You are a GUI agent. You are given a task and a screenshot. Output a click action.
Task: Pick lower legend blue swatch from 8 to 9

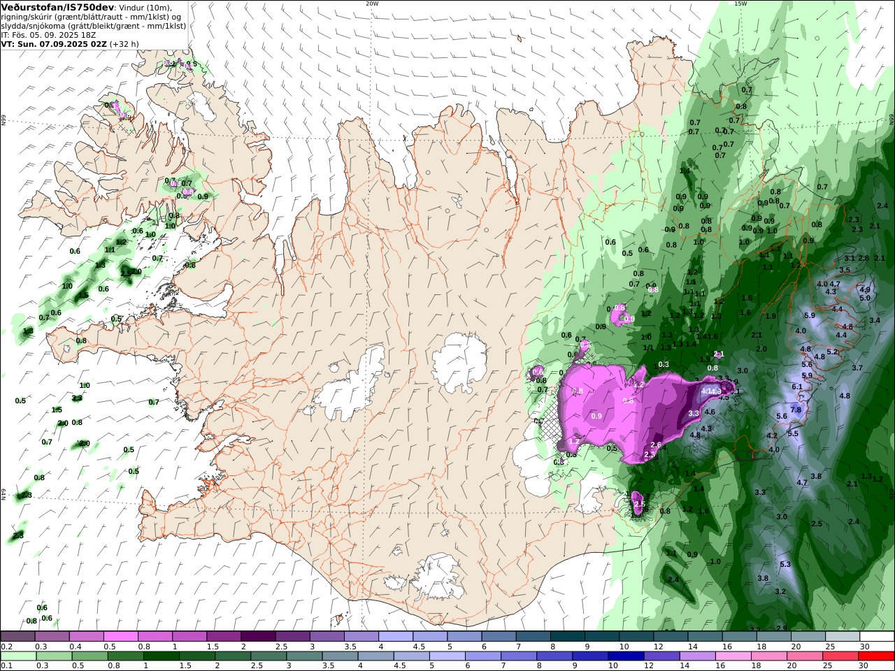pyautogui.click(x=554, y=656)
